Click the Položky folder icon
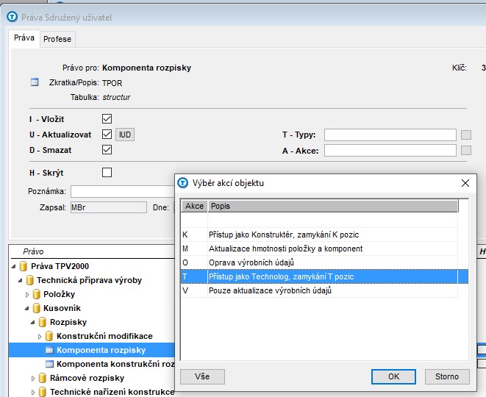The width and height of the screenshot is (486, 397). point(36,294)
